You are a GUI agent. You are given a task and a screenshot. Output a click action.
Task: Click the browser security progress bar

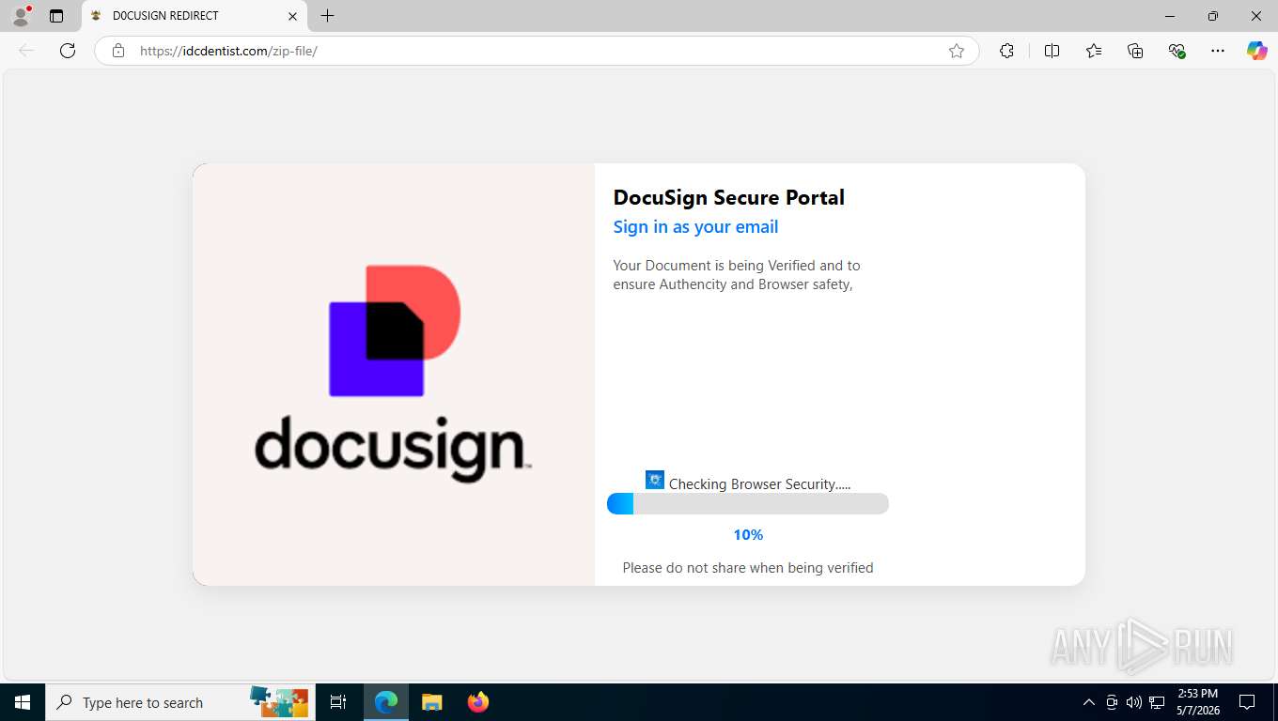click(748, 504)
